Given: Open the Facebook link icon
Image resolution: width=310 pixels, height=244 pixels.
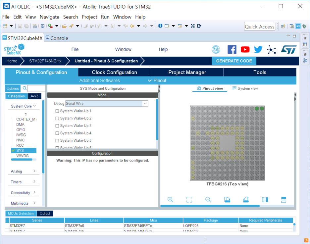Looking at the screenshot, I should coord(232,49).
